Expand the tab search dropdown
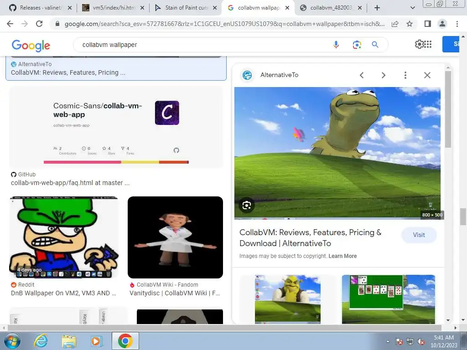The width and height of the screenshot is (467, 350). pos(412,8)
